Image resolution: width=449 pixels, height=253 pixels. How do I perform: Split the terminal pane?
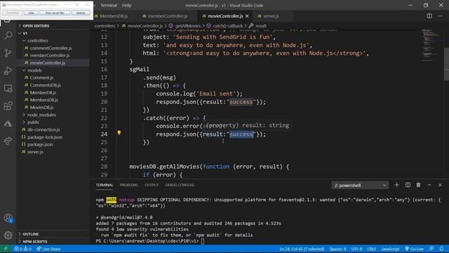(408, 185)
